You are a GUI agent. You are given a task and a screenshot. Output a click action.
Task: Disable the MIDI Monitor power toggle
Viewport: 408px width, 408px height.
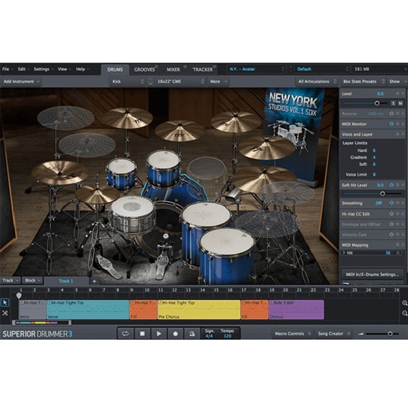click(x=392, y=124)
